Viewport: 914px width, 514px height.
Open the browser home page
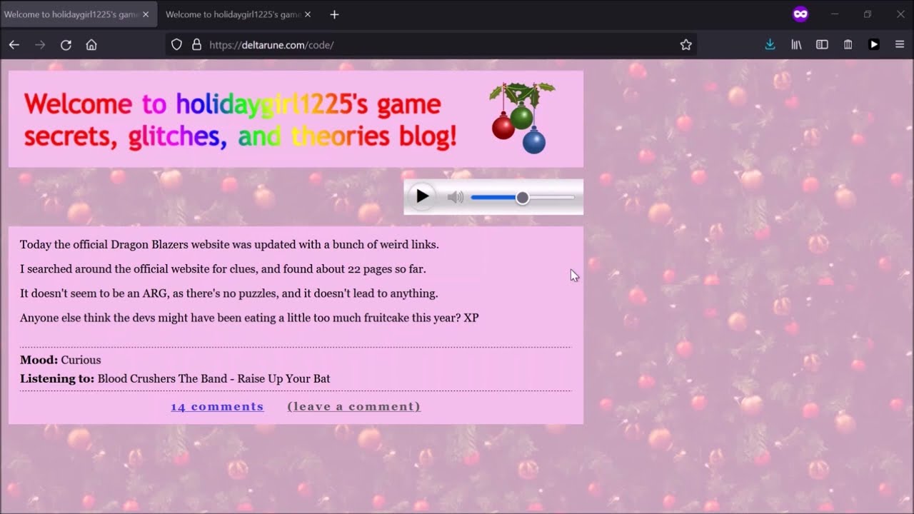pos(91,45)
